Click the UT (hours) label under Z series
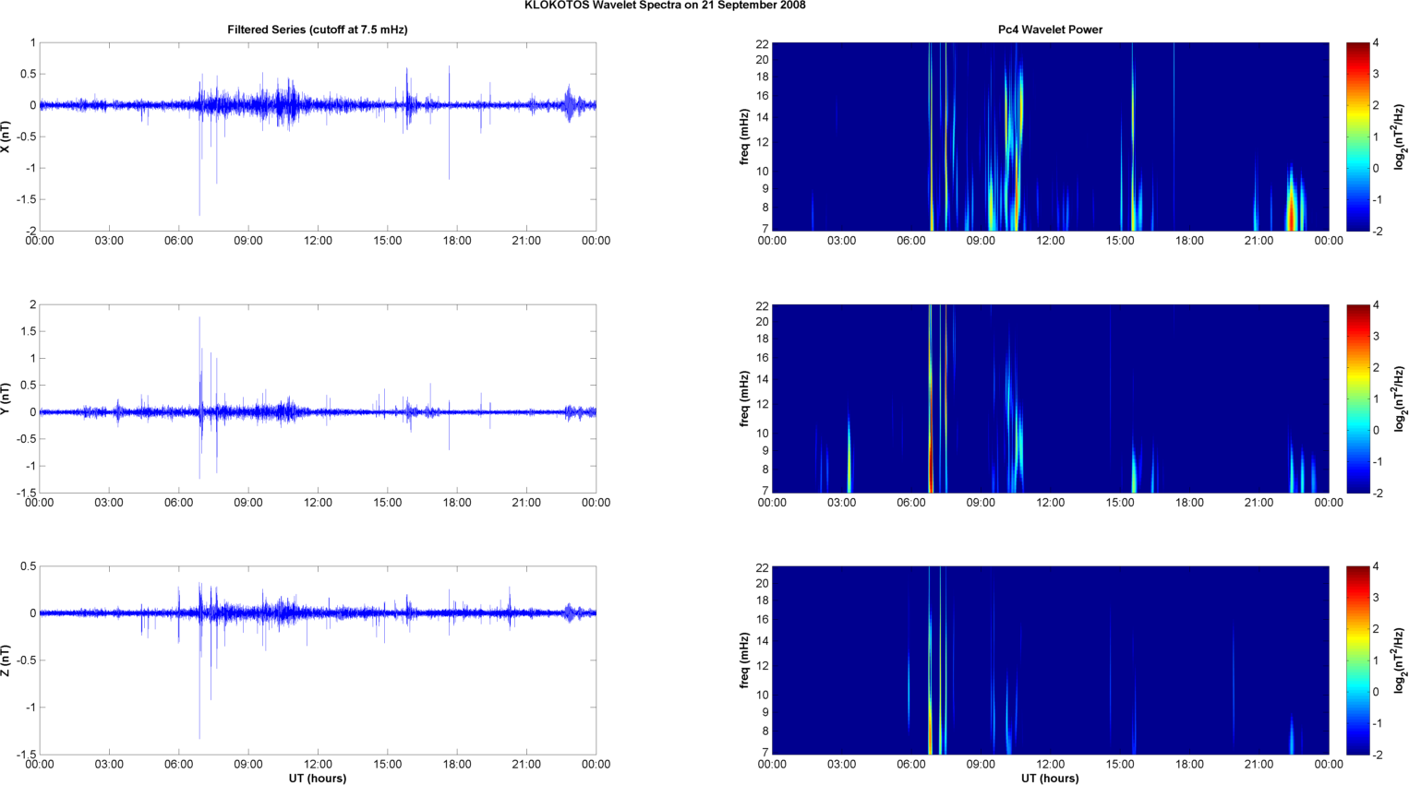The width and height of the screenshot is (1409, 785). pos(318,779)
